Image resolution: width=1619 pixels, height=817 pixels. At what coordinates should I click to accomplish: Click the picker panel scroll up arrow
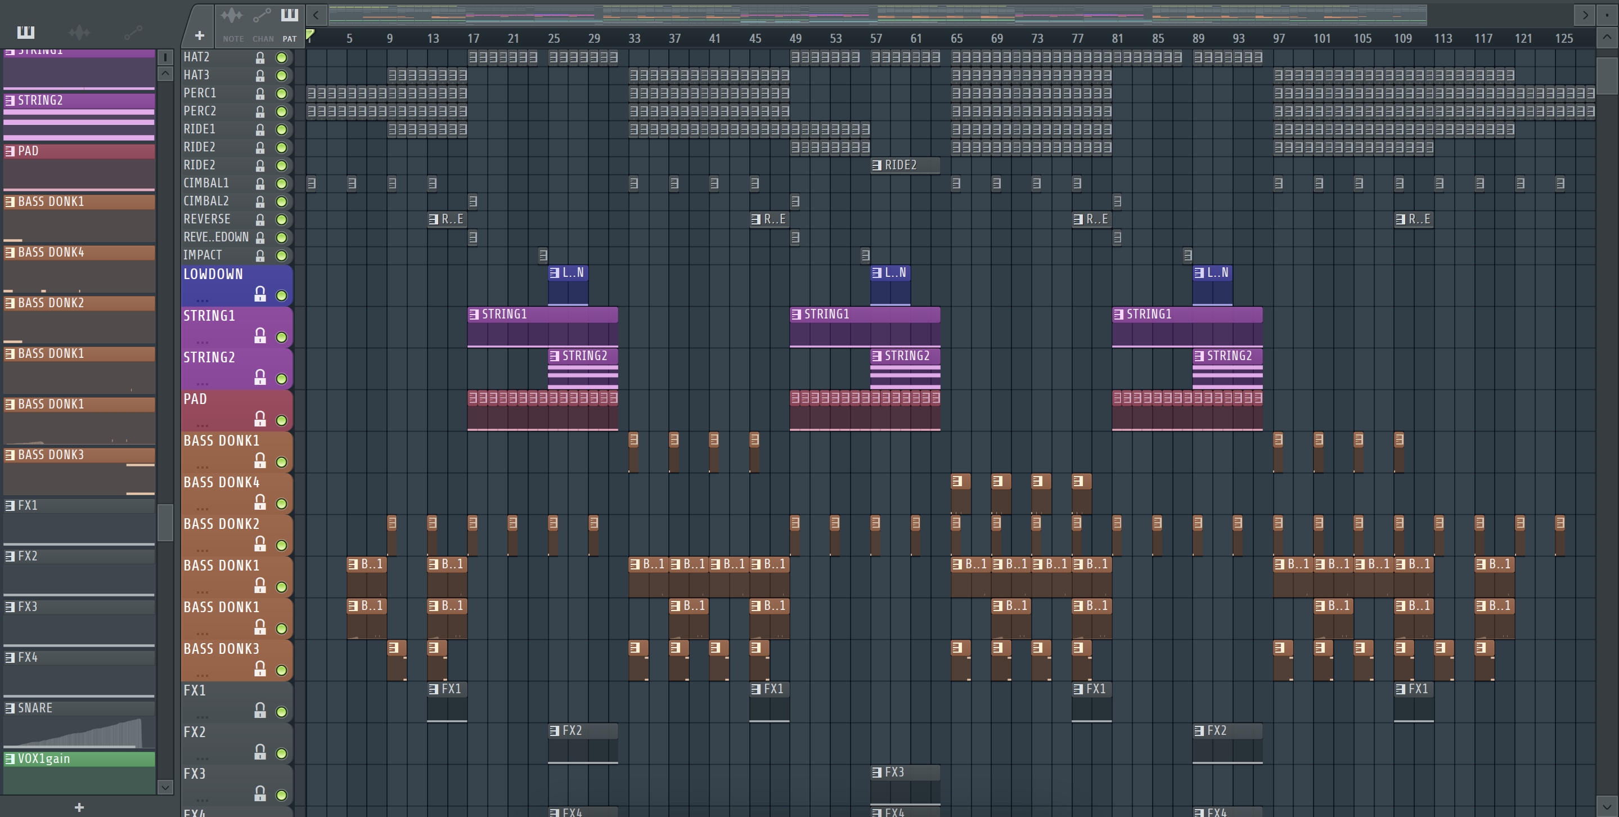(x=165, y=74)
